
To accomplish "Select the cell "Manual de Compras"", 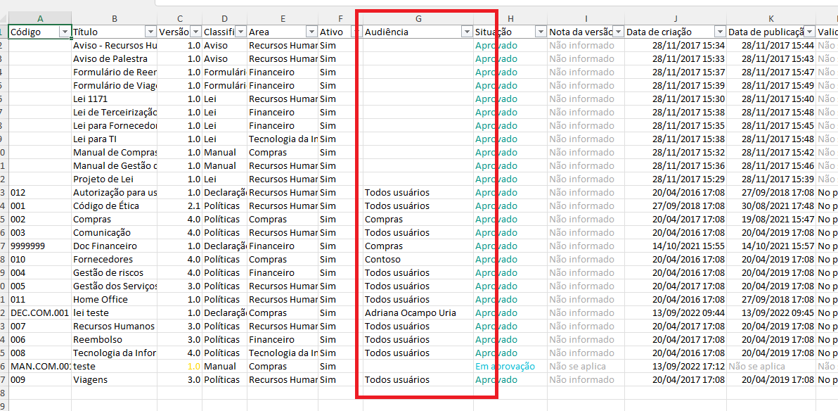I will 115,153.
